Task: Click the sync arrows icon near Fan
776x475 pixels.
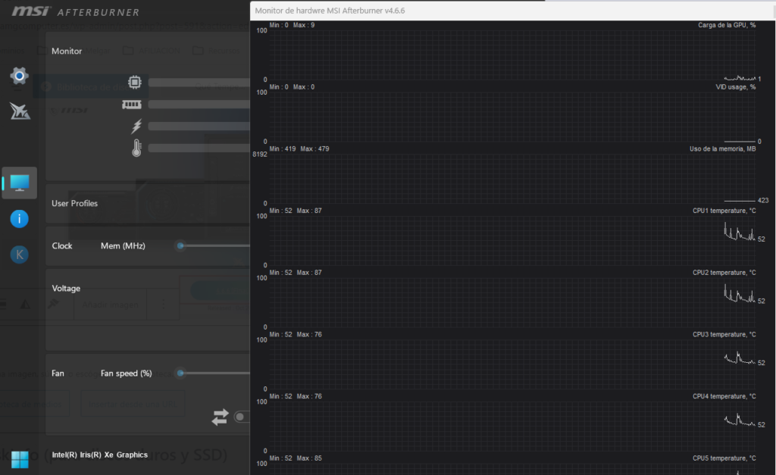Action: 220,417
